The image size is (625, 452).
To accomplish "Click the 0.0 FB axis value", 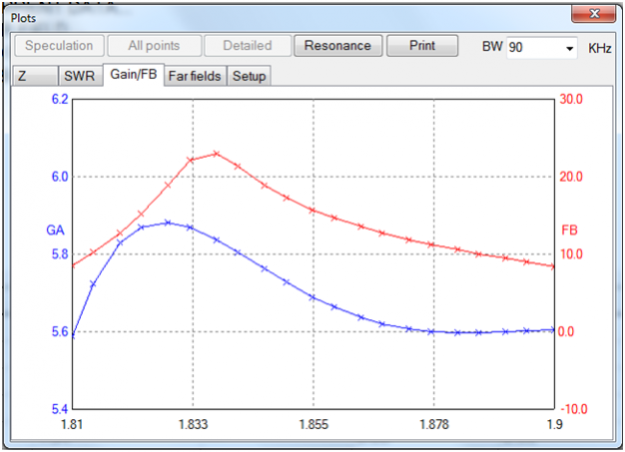I will [x=566, y=331].
